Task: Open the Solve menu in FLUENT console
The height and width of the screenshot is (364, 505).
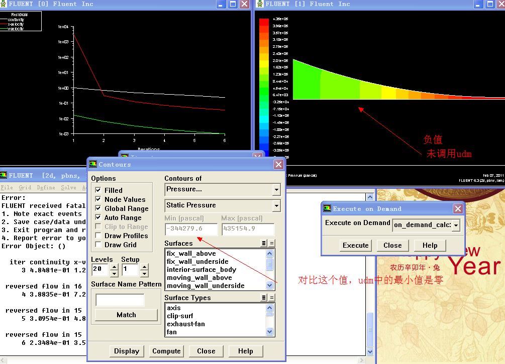Action: click(x=68, y=187)
